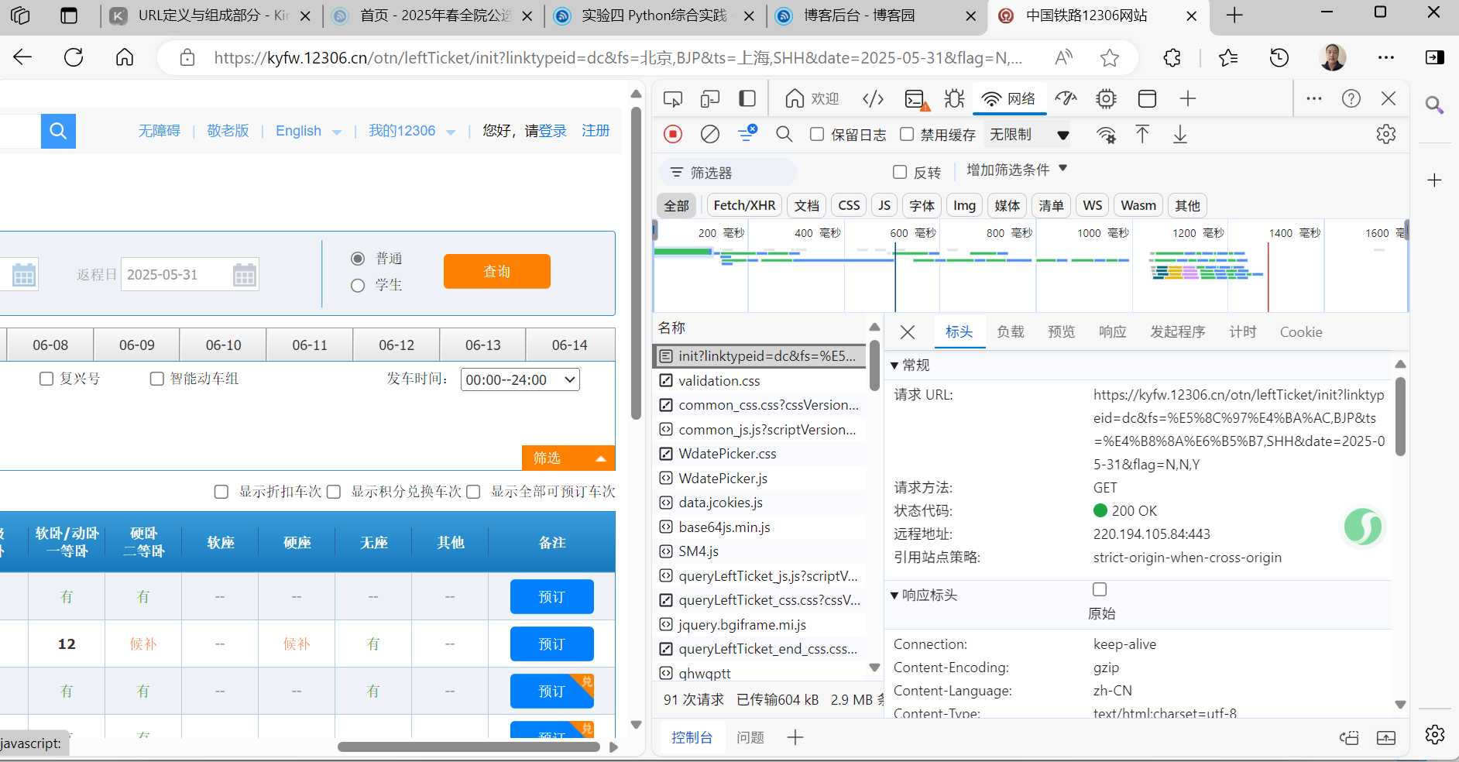Viewport: 1459px width, 762px height.
Task: Switch to the 负载 tab
Action: tap(1011, 331)
